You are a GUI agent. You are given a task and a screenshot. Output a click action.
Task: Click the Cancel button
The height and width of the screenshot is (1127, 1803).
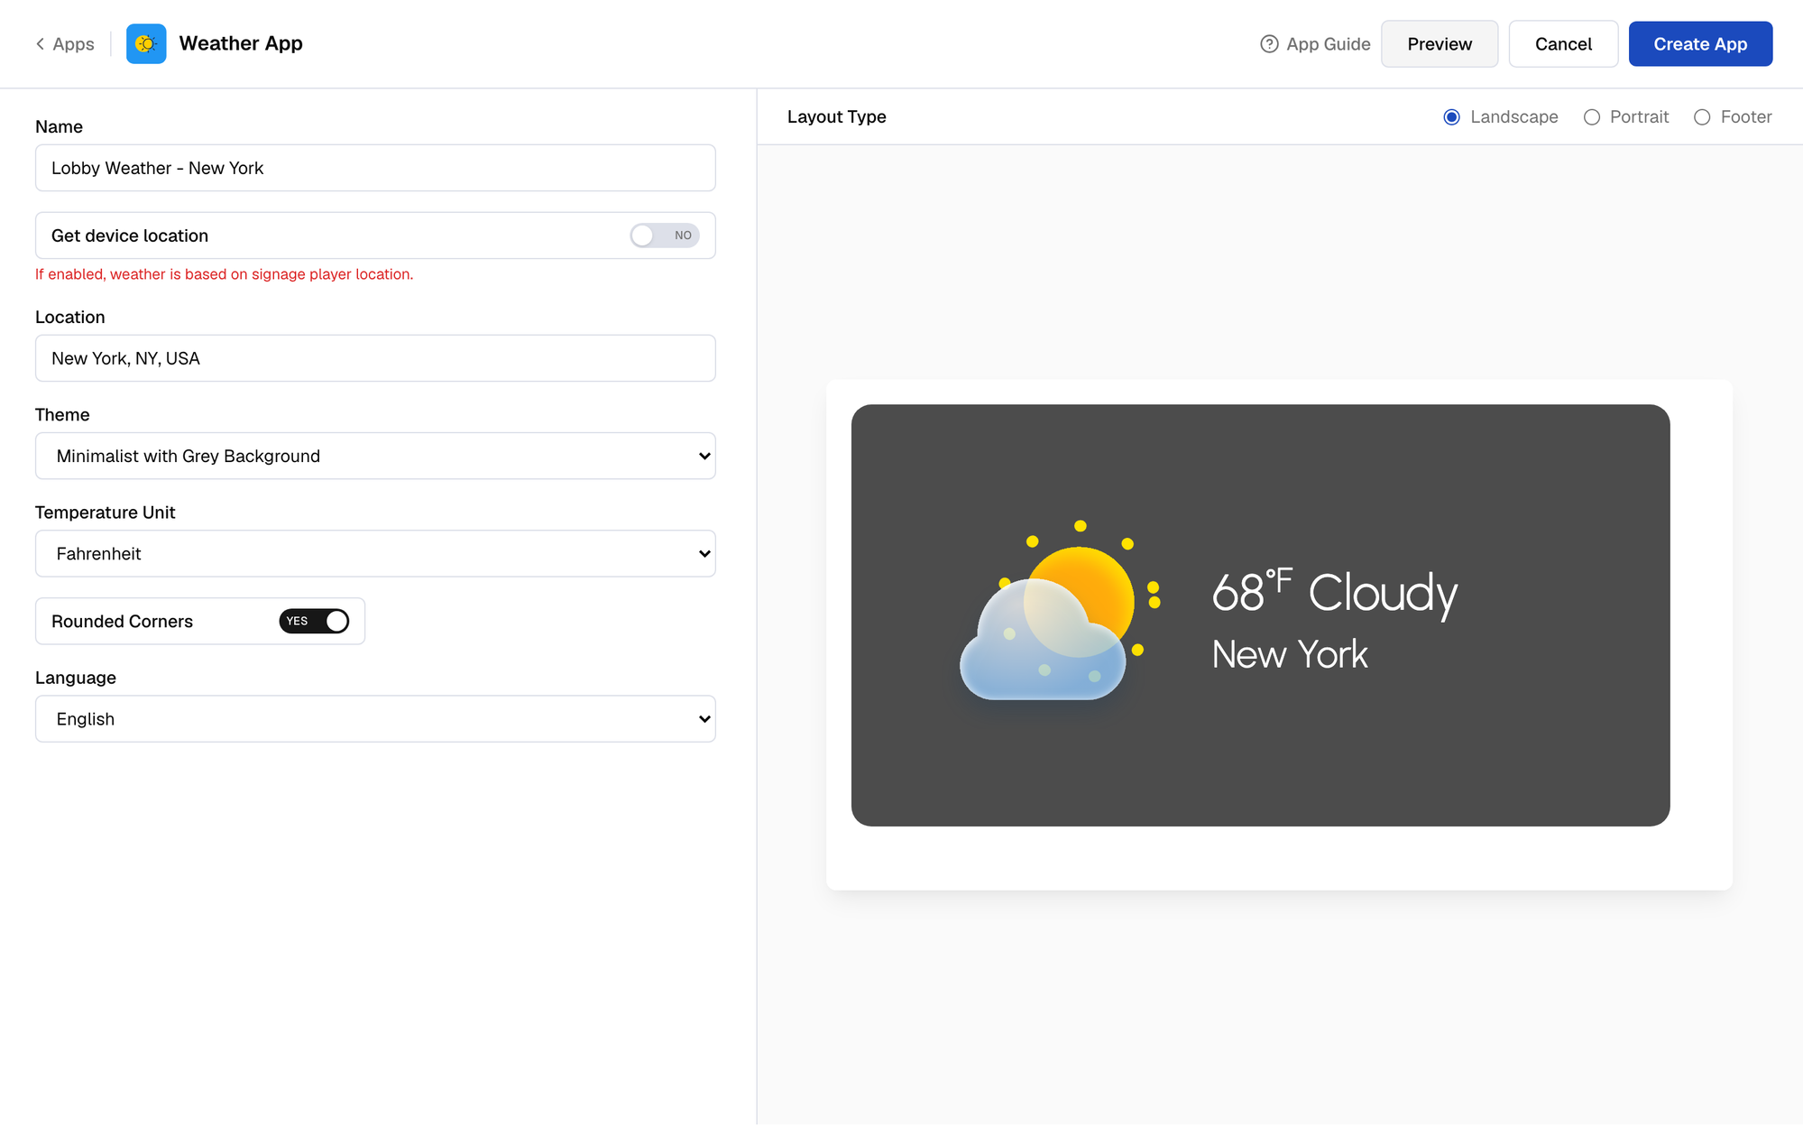(1563, 44)
